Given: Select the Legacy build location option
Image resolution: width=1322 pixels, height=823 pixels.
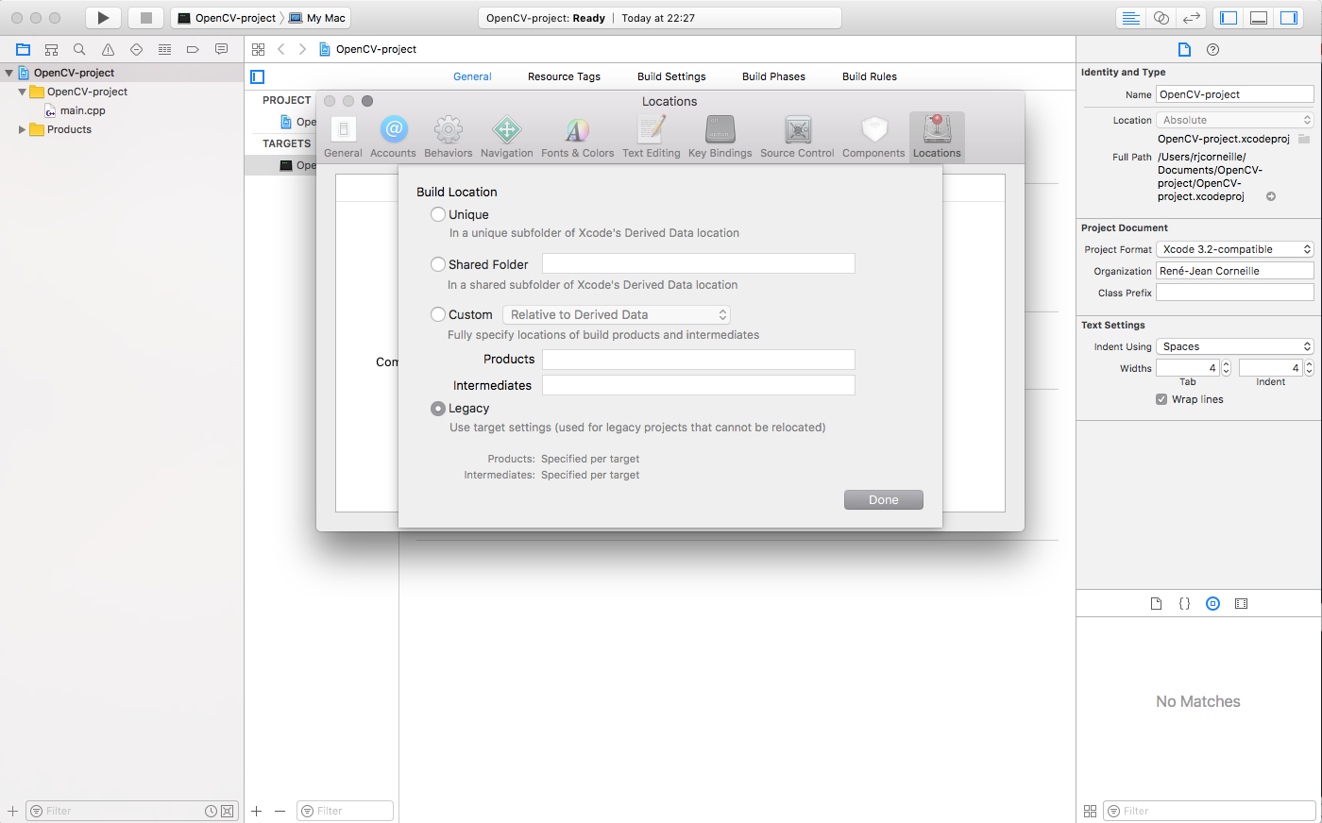Looking at the screenshot, I should pos(438,409).
